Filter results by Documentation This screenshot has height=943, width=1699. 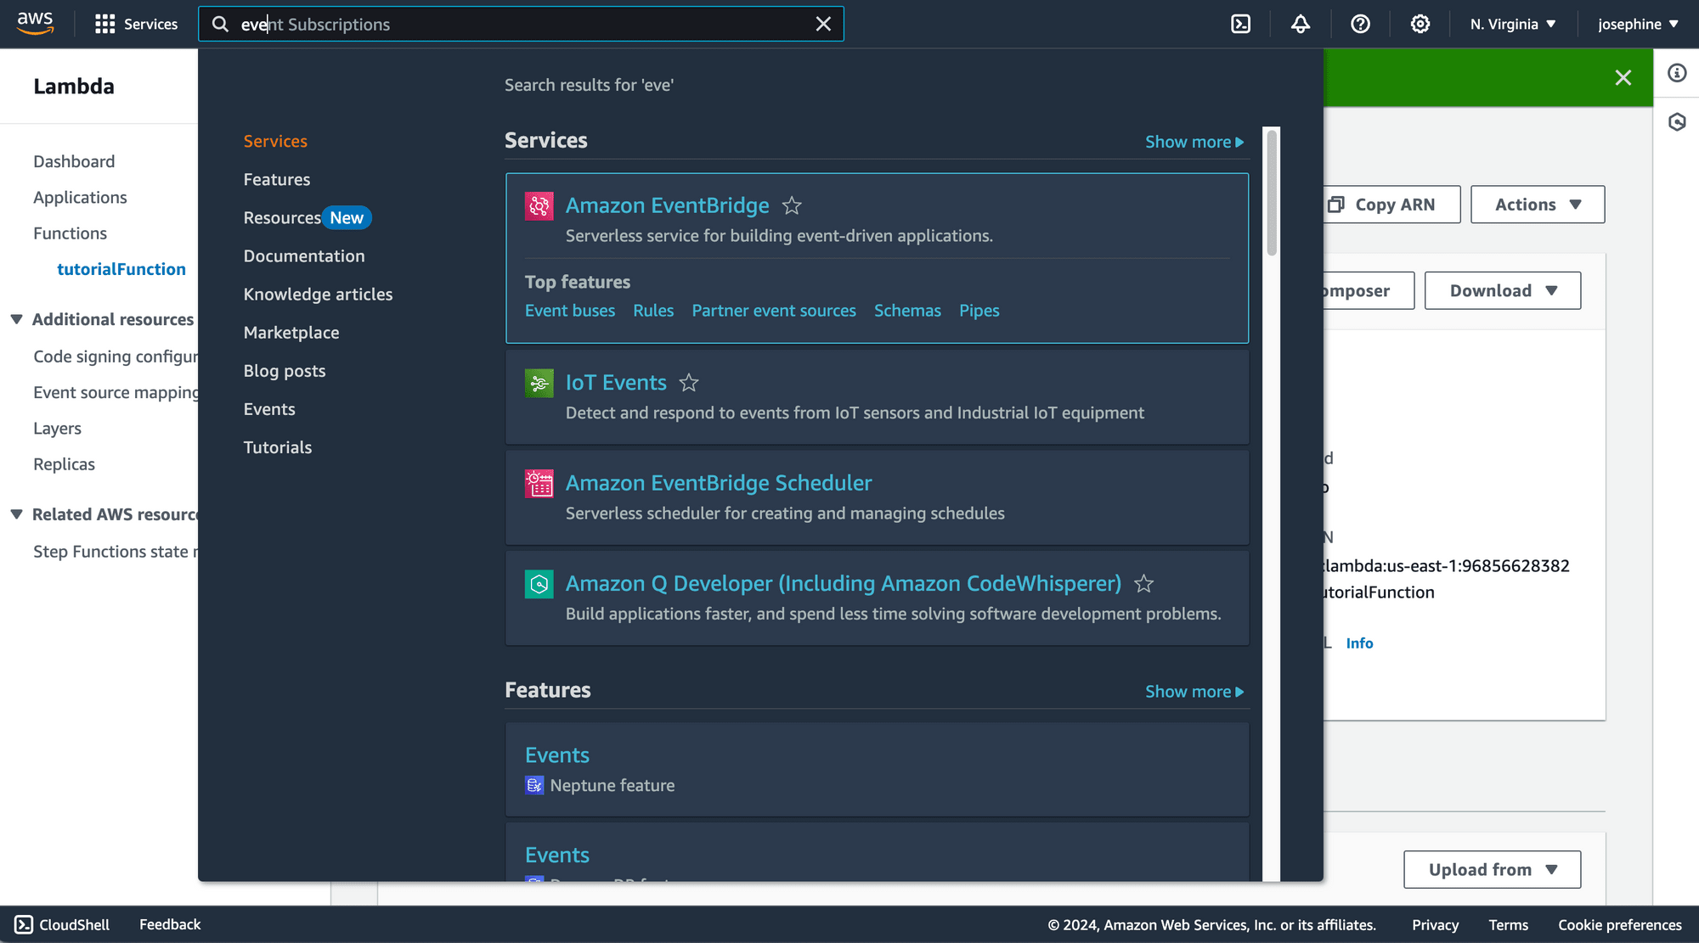pos(304,255)
